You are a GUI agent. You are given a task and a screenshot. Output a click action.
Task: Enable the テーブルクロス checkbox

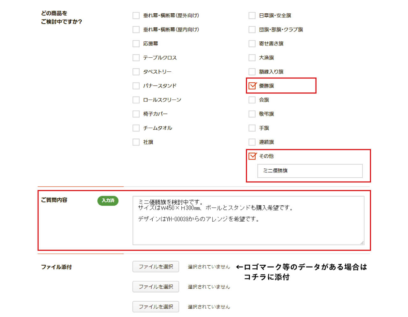tap(136, 57)
